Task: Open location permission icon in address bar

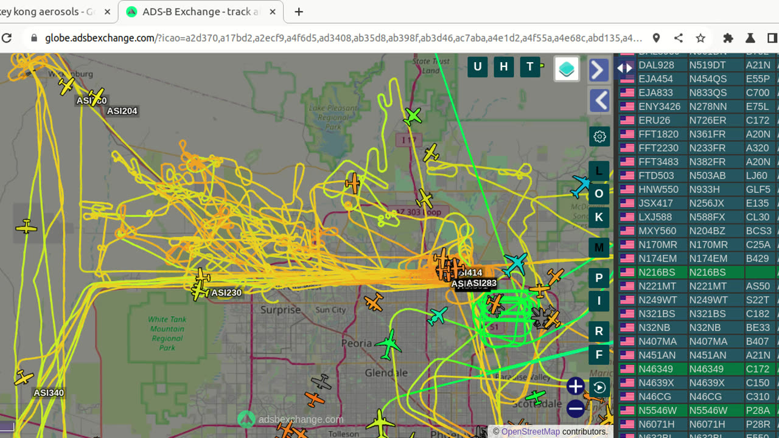Action: pos(656,38)
